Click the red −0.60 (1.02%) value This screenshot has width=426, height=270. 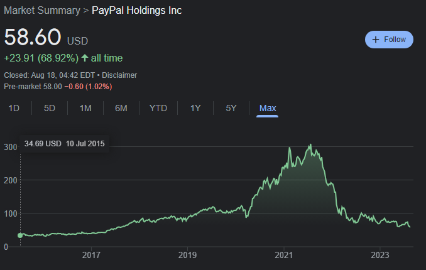88,87
